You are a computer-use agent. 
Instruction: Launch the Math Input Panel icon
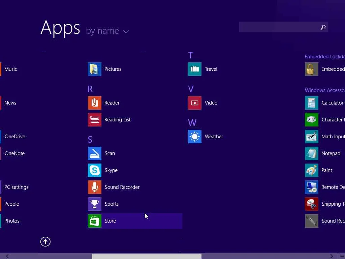312,137
